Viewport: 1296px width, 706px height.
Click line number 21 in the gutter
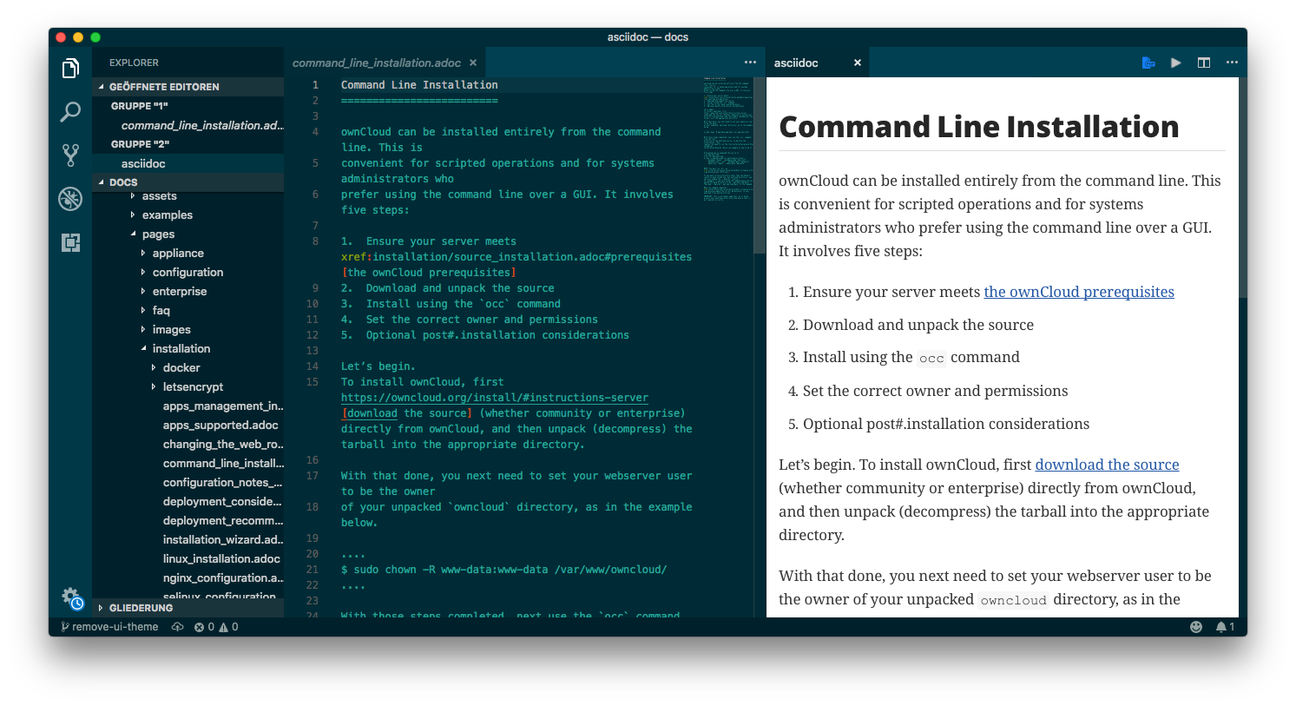click(x=312, y=570)
